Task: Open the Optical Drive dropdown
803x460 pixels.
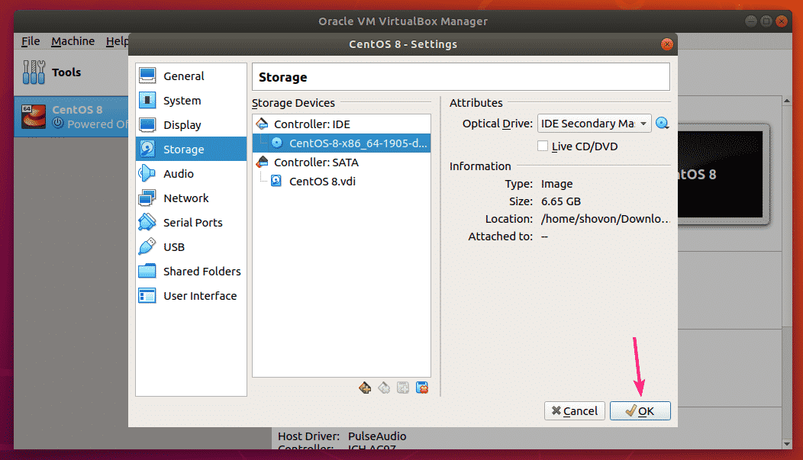Action: pos(594,124)
